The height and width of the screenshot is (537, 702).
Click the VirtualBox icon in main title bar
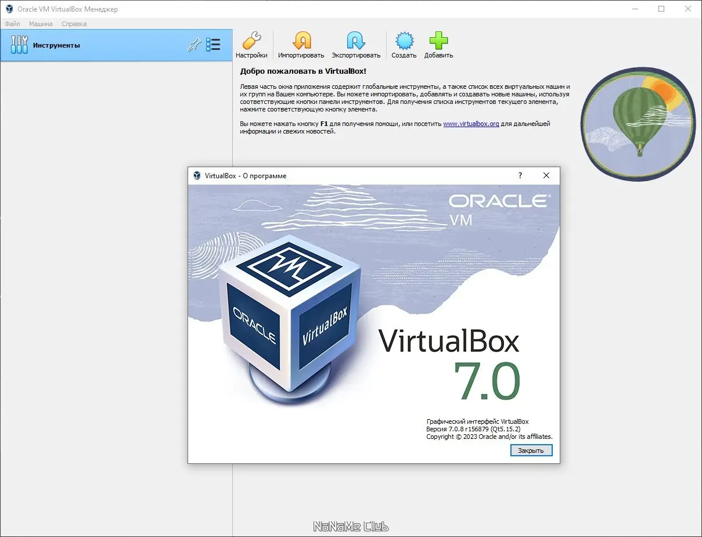(x=9, y=9)
